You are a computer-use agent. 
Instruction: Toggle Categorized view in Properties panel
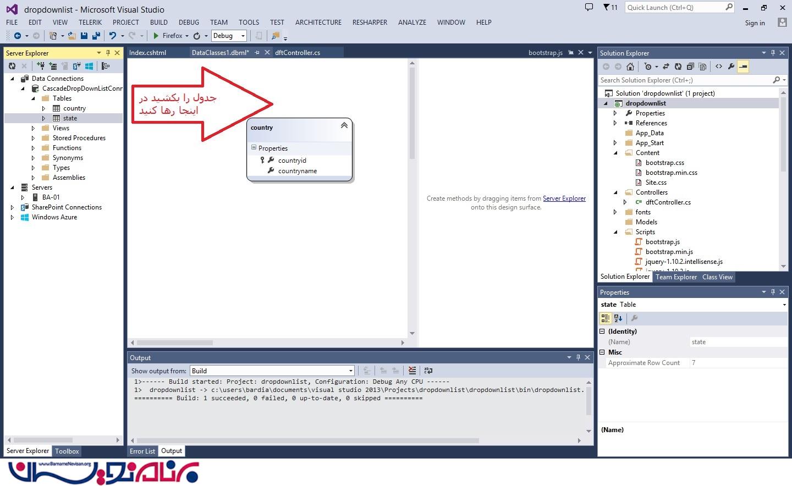click(605, 318)
